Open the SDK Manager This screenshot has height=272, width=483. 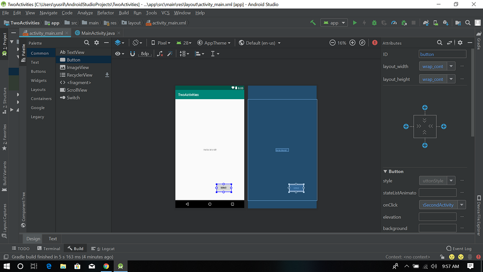click(446, 23)
